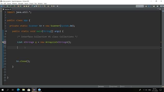Click the 'Writable' status bar entry

[101, 86]
